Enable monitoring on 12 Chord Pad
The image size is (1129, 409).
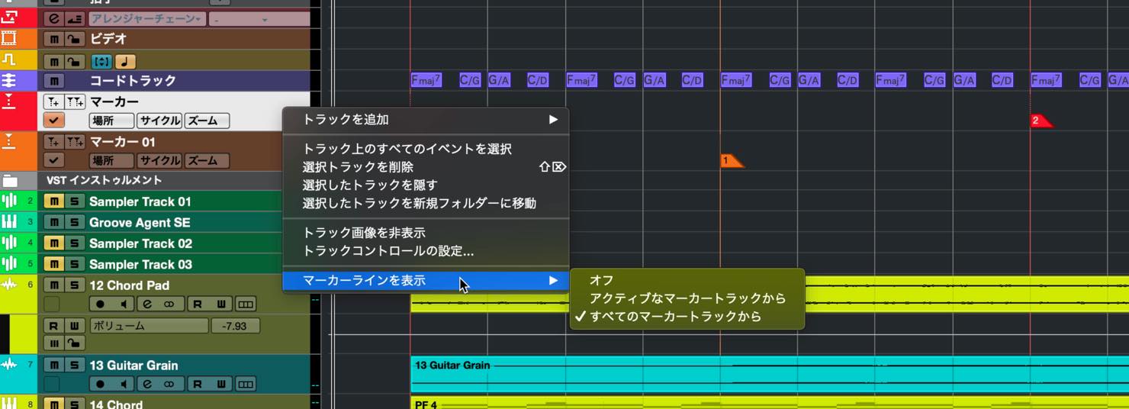point(124,304)
